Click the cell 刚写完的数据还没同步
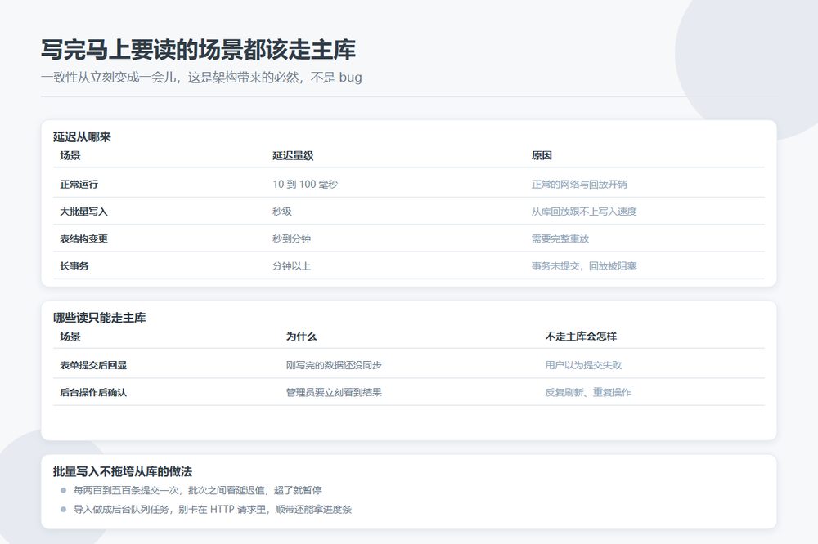 pyautogui.click(x=334, y=365)
